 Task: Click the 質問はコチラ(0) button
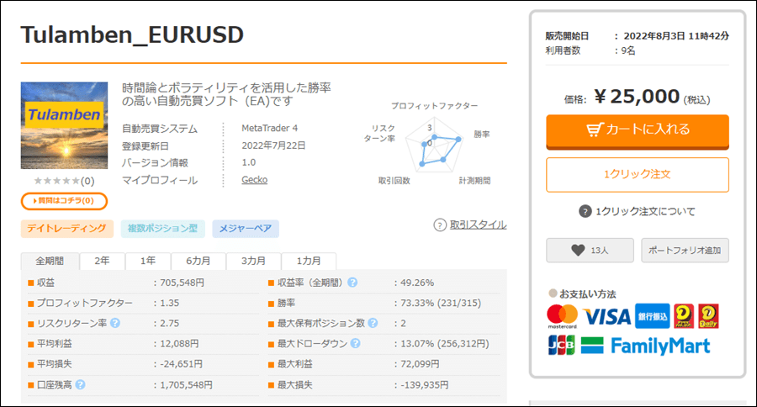tap(64, 201)
